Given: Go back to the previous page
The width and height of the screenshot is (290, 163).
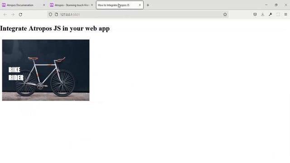Looking at the screenshot, I should (5, 14).
